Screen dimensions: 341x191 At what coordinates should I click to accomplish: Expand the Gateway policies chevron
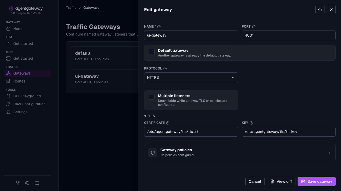[329, 153]
